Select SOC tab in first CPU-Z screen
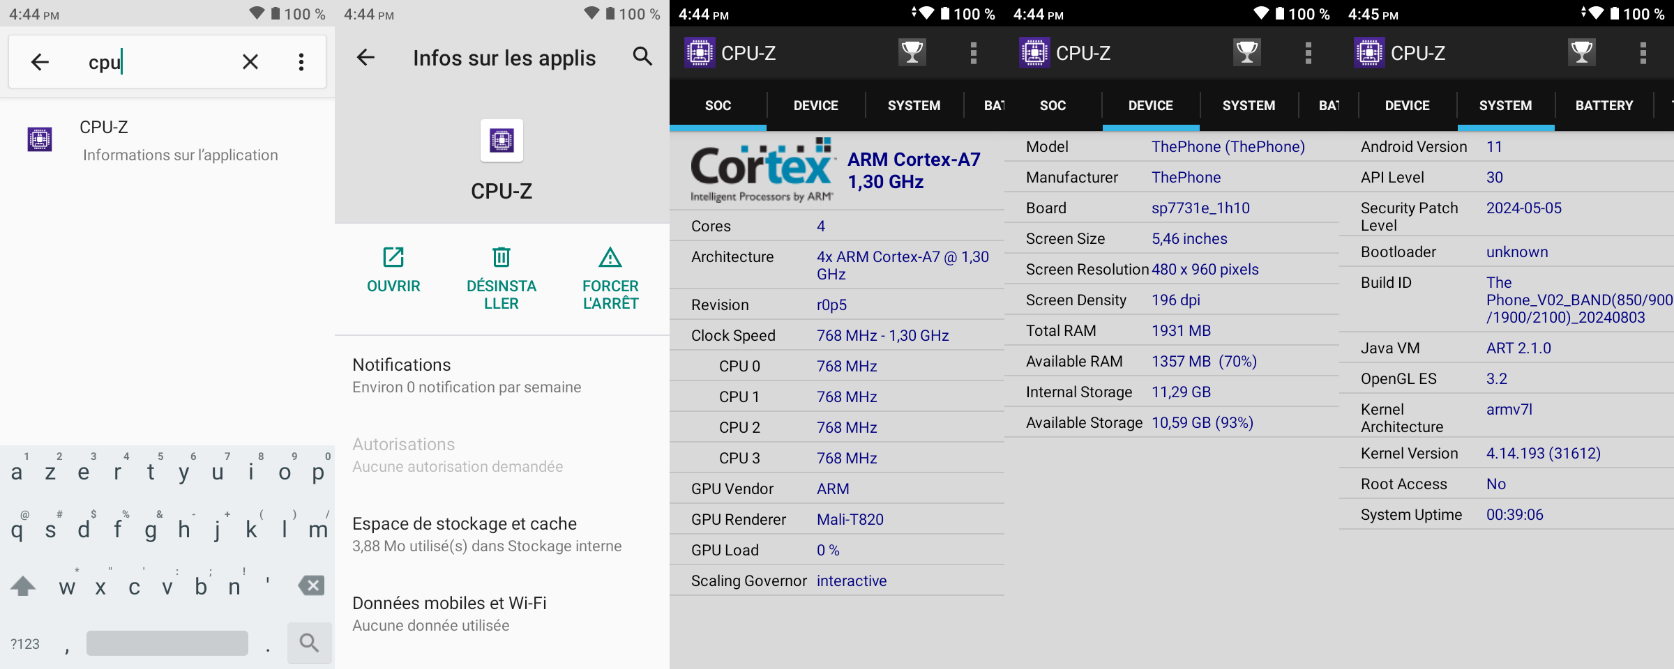 (x=718, y=105)
